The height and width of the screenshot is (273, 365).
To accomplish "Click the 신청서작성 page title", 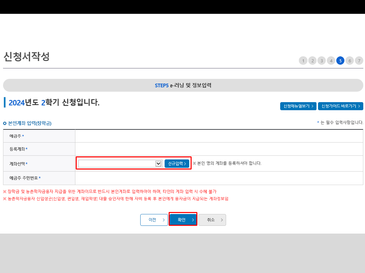I will pyautogui.click(x=27, y=57).
